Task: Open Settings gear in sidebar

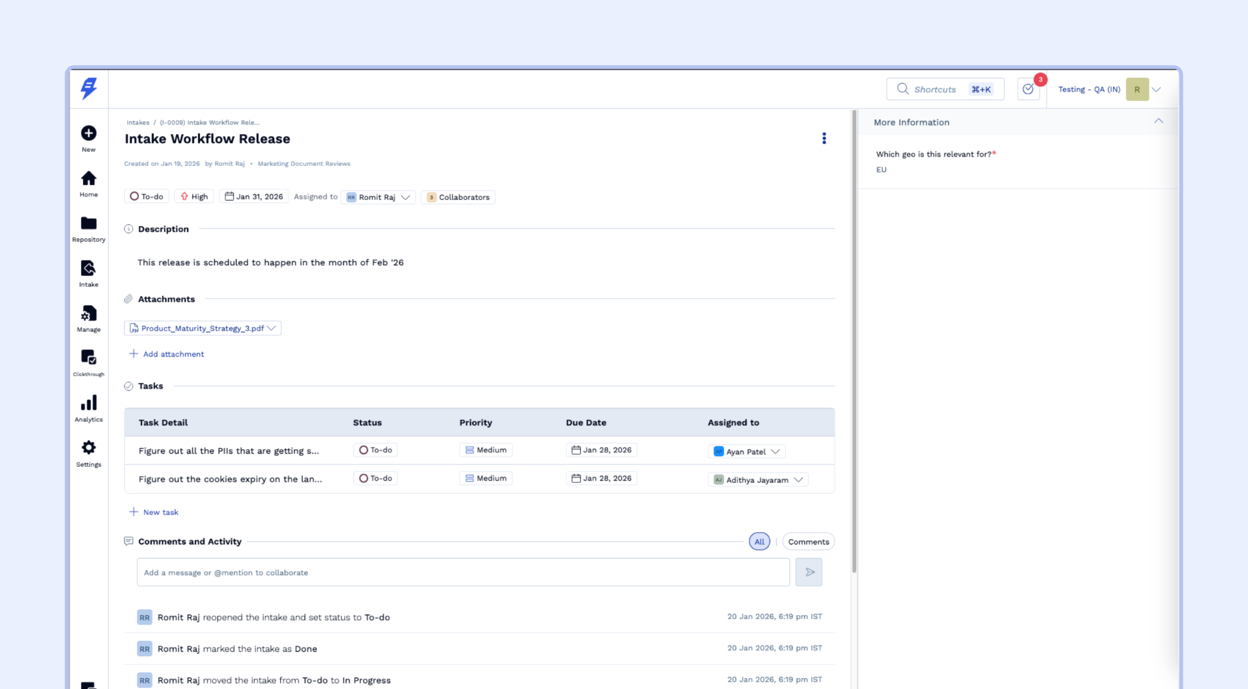Action: coord(88,448)
